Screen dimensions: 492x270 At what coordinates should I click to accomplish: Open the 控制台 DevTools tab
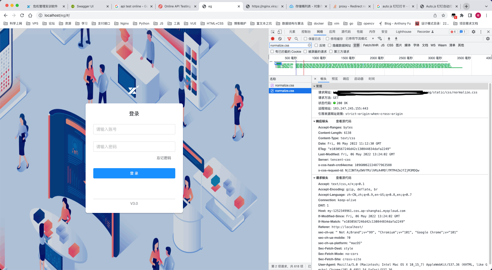coord(306,32)
